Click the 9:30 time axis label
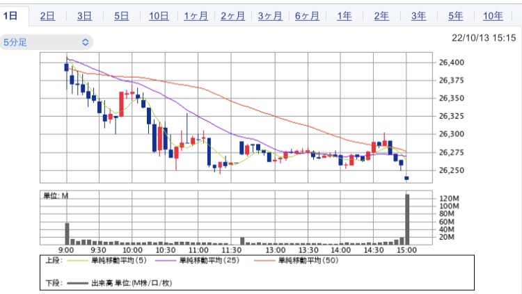The height and width of the screenshot is (294, 522). click(99, 250)
